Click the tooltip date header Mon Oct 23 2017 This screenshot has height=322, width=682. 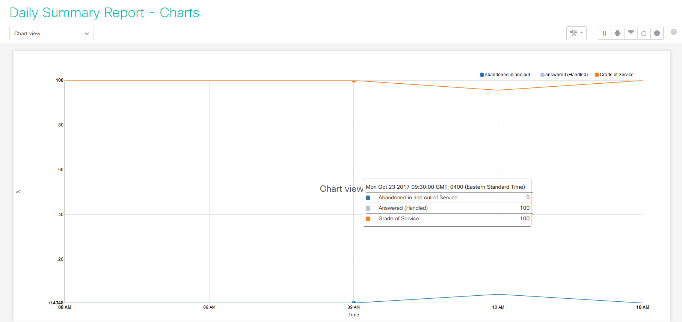click(445, 187)
